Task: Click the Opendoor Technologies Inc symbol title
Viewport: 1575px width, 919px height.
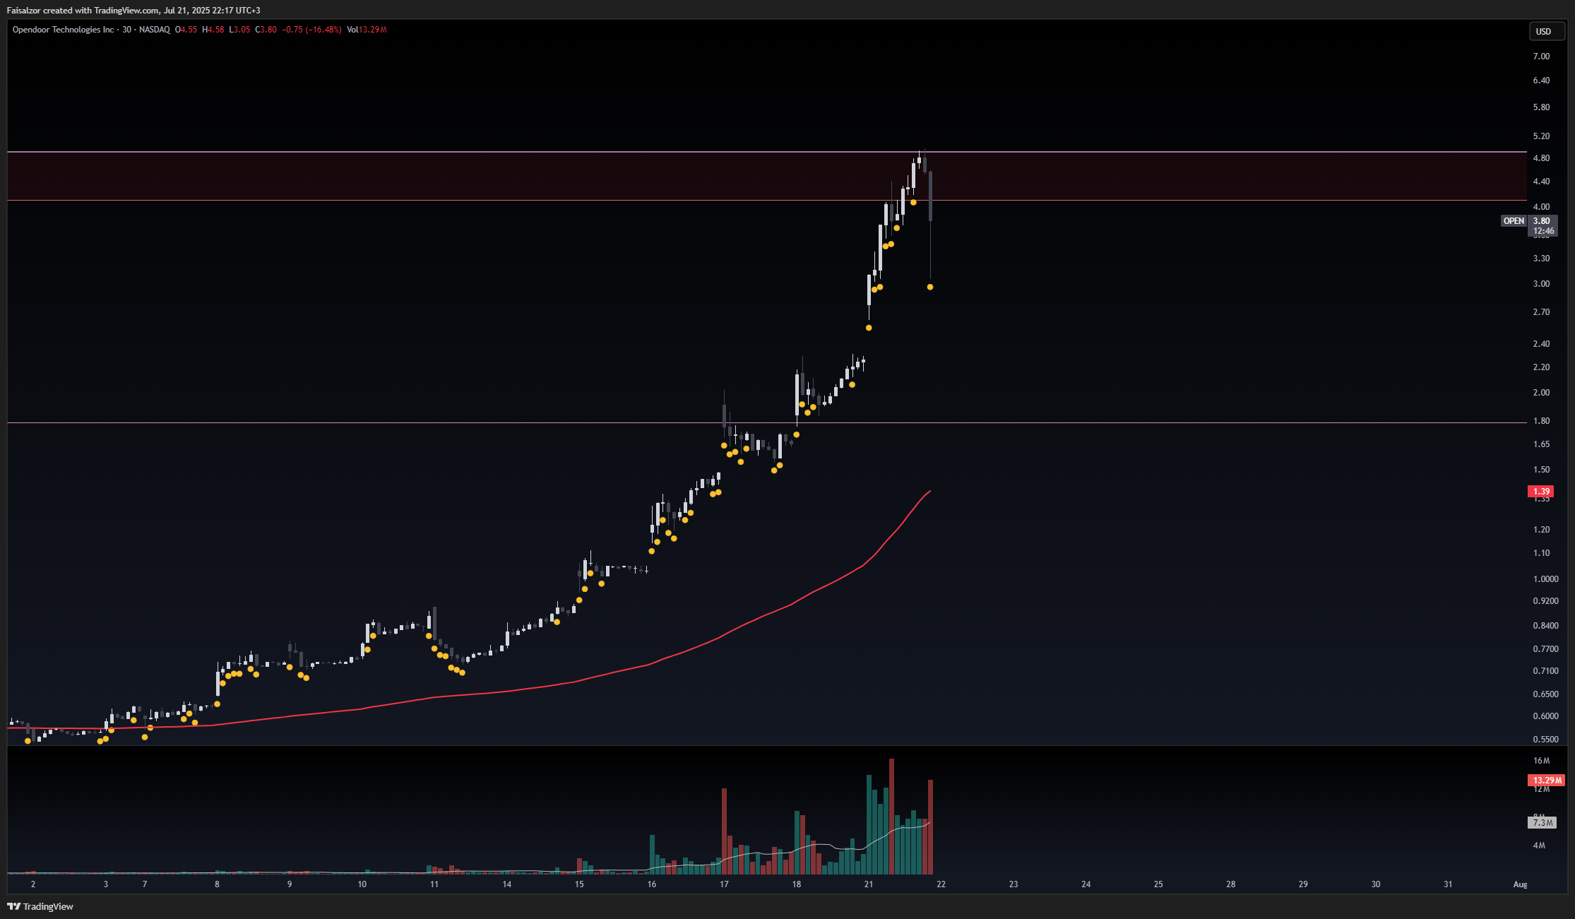Action: click(63, 30)
